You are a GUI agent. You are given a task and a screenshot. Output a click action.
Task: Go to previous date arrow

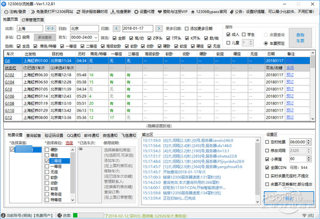(x=116, y=28)
